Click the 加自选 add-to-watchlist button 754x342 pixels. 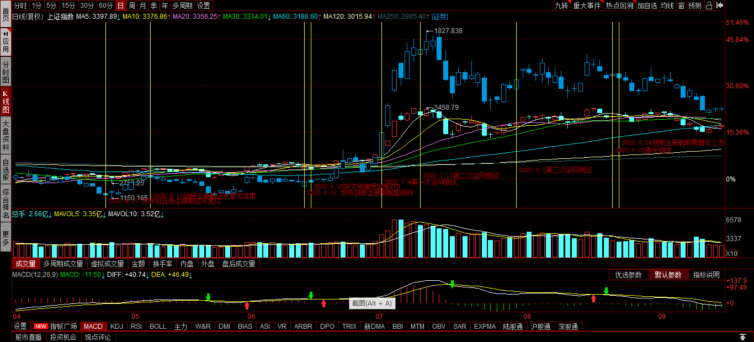647,6
